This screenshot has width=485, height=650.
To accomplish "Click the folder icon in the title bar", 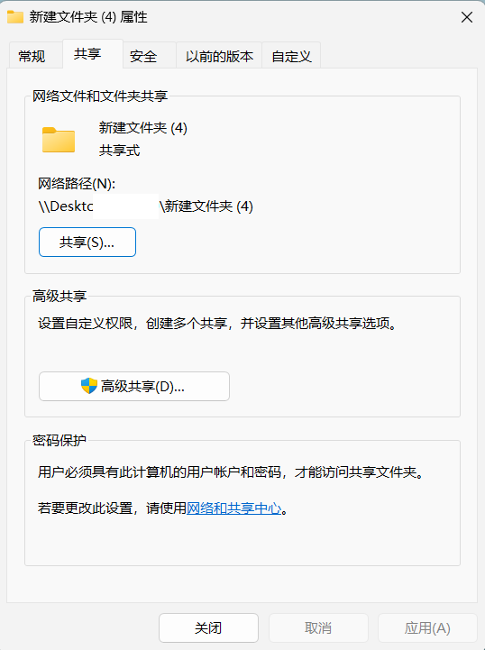I will [15, 17].
